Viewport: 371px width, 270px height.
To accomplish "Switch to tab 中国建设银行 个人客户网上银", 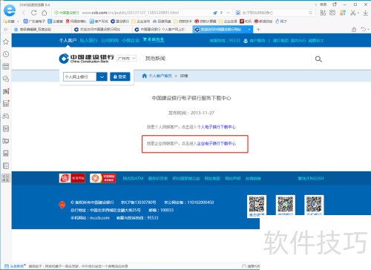I will click(162, 30).
